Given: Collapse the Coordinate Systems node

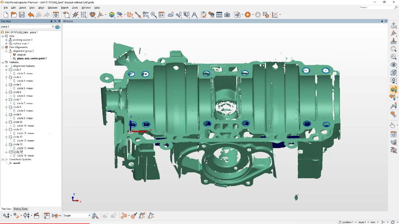Looking at the screenshot, I should coord(3,159).
